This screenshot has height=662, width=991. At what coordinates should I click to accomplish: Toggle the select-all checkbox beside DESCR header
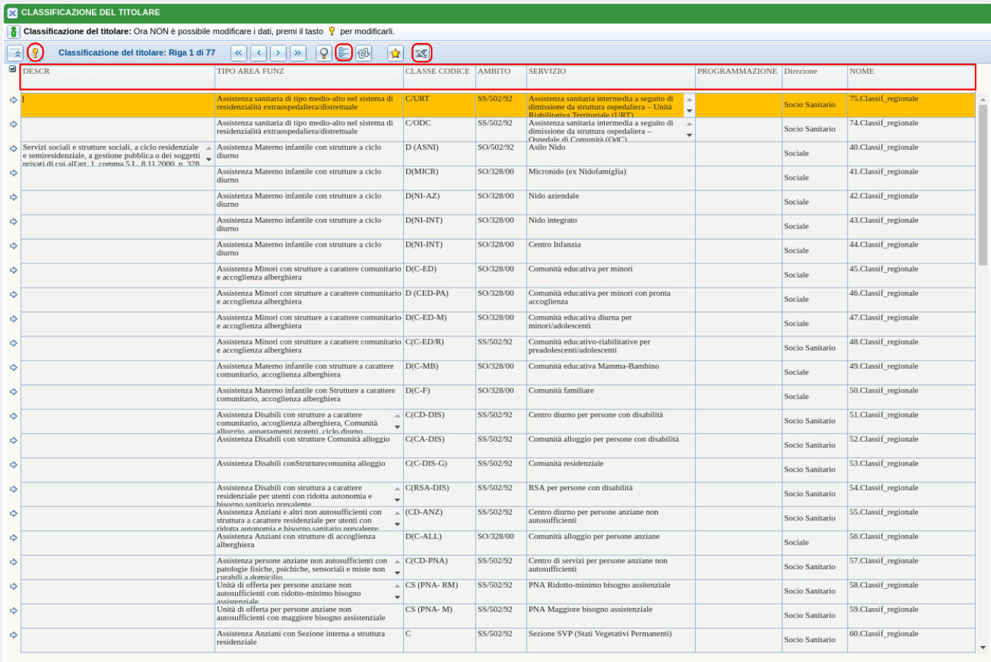12,69
